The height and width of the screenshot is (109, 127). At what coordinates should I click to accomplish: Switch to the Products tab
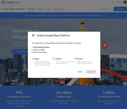point(40,9)
